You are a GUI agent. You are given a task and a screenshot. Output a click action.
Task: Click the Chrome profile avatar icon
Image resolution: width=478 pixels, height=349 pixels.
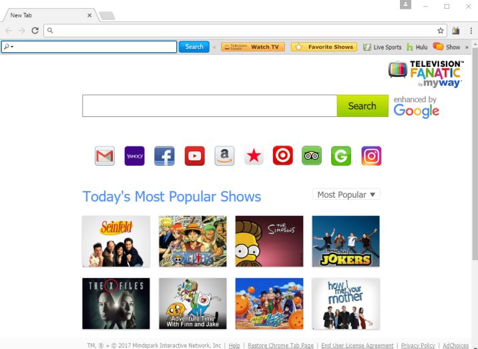(x=405, y=5)
